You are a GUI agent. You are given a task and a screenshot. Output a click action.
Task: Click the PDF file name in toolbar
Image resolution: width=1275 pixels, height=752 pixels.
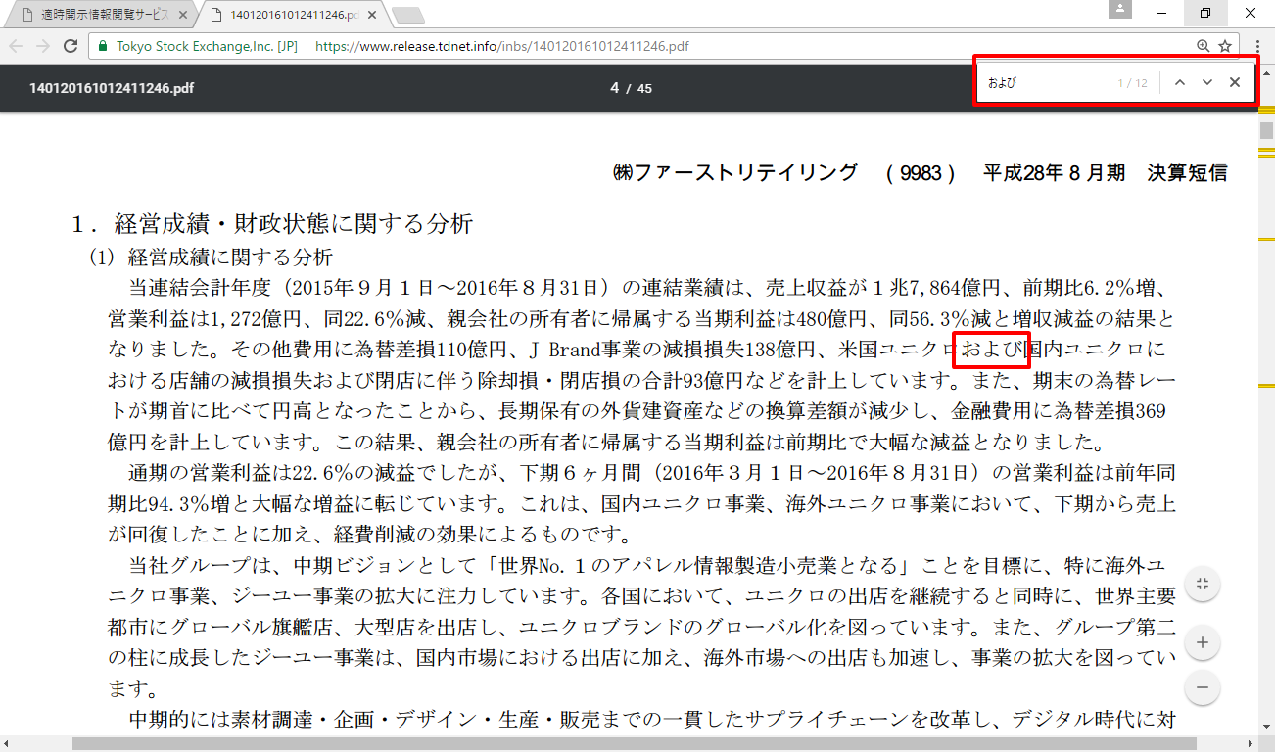click(112, 88)
